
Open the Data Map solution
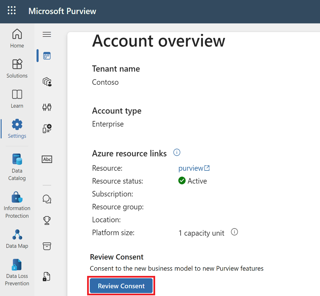point(17,239)
